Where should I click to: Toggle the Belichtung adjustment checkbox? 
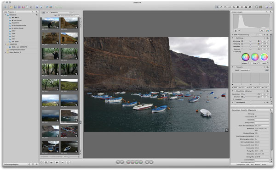pyautogui.click(x=235, y=38)
